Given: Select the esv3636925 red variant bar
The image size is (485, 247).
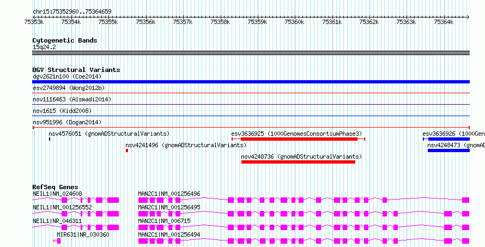Looking at the screenshot, I should (299, 139).
